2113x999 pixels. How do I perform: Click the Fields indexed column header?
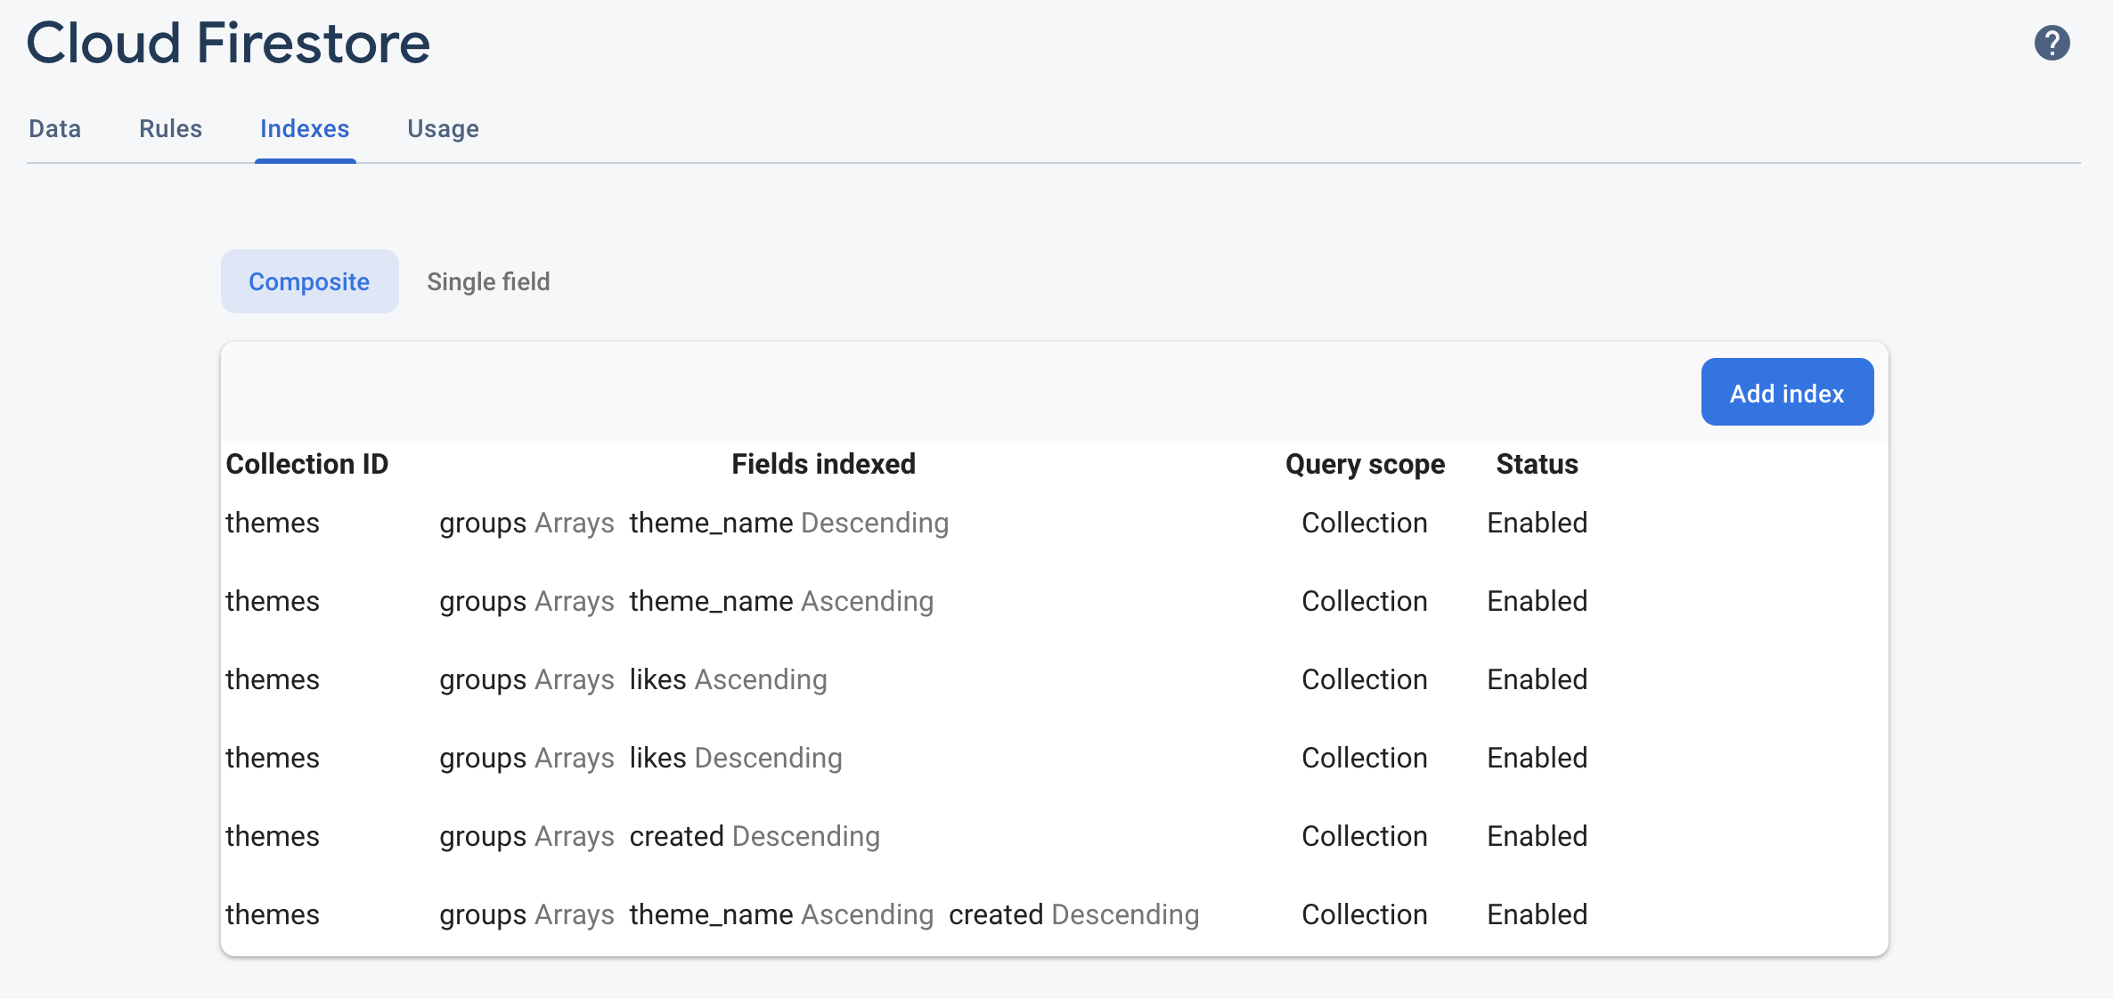tap(822, 464)
